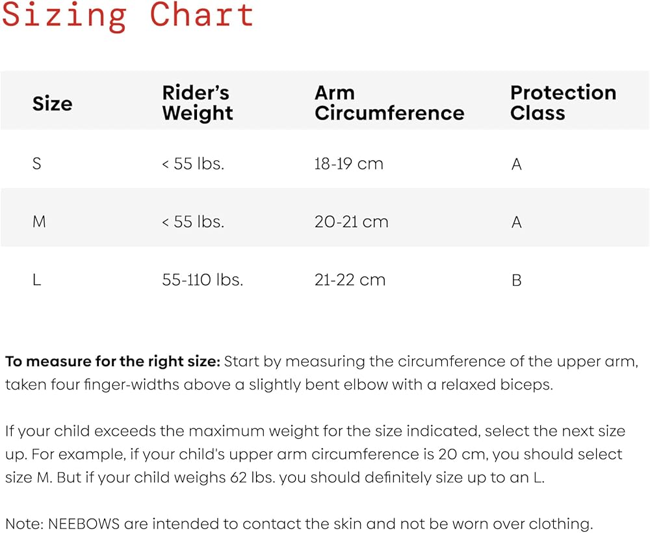This screenshot has height=533, width=650.
Task: Click the "Rider's Weight" column header
Action: tap(197, 103)
